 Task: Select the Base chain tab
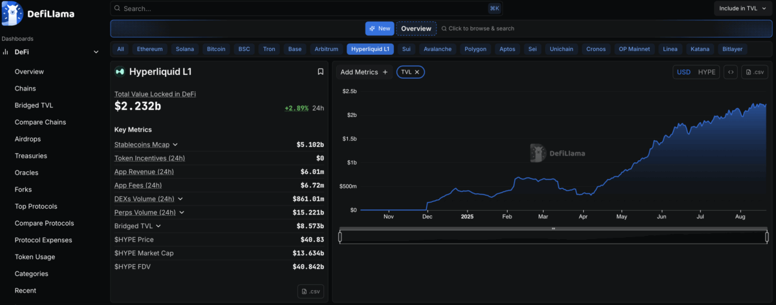(x=295, y=49)
